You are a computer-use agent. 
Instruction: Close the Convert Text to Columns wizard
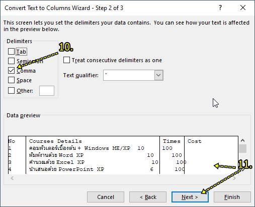tap(243, 8)
